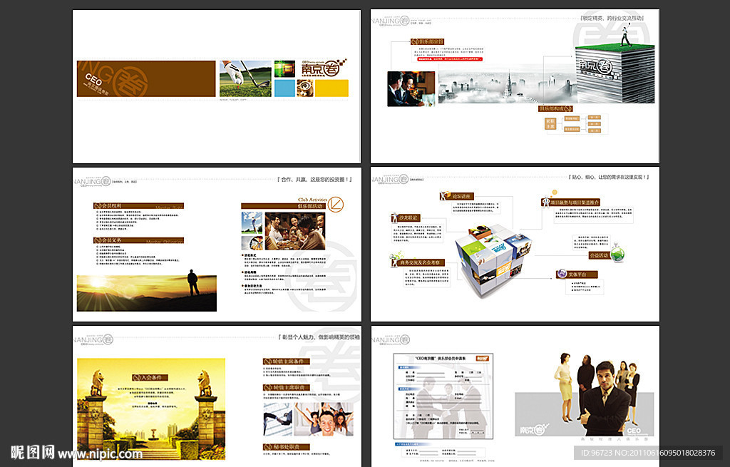Select the sunset silhouette photo
The width and height of the screenshot is (730, 467).
(x=147, y=292)
